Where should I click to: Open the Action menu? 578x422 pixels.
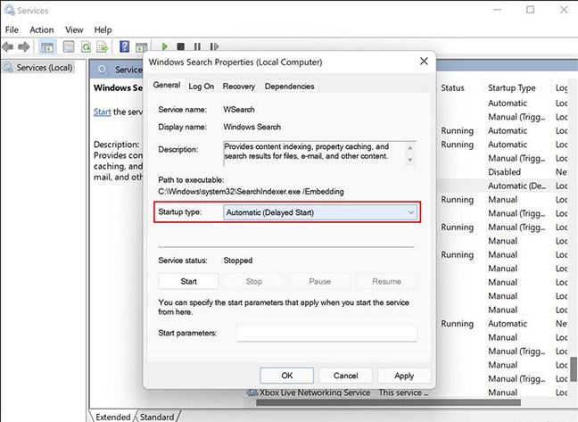point(41,29)
